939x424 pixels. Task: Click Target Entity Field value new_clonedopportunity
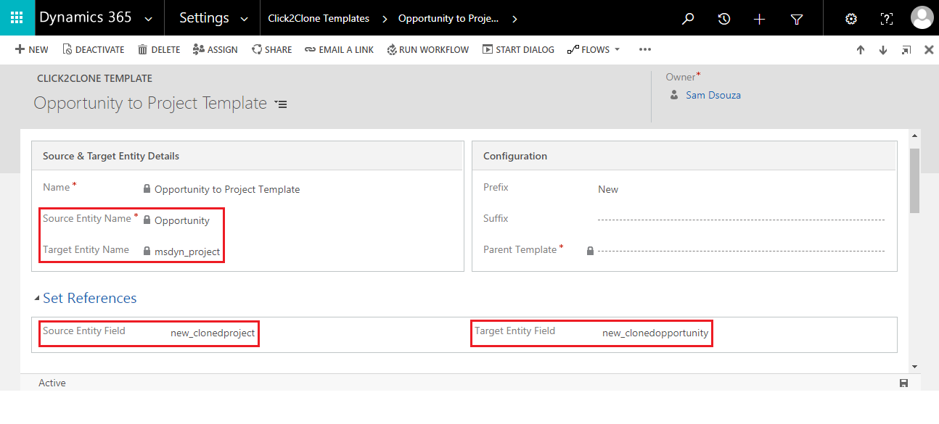655,333
